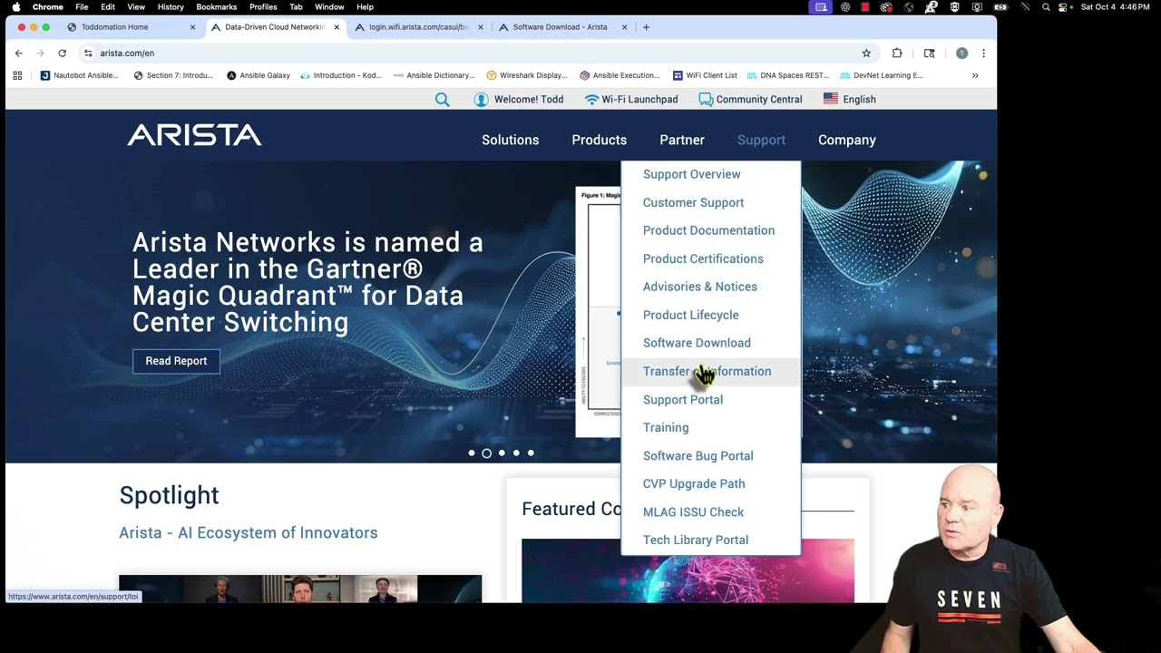Click the AI Ecosystem video thumbnail

[x=300, y=589]
